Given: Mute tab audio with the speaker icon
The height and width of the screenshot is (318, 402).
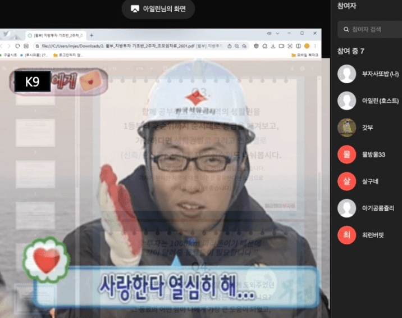Looking at the screenshot, I should pos(269,33).
